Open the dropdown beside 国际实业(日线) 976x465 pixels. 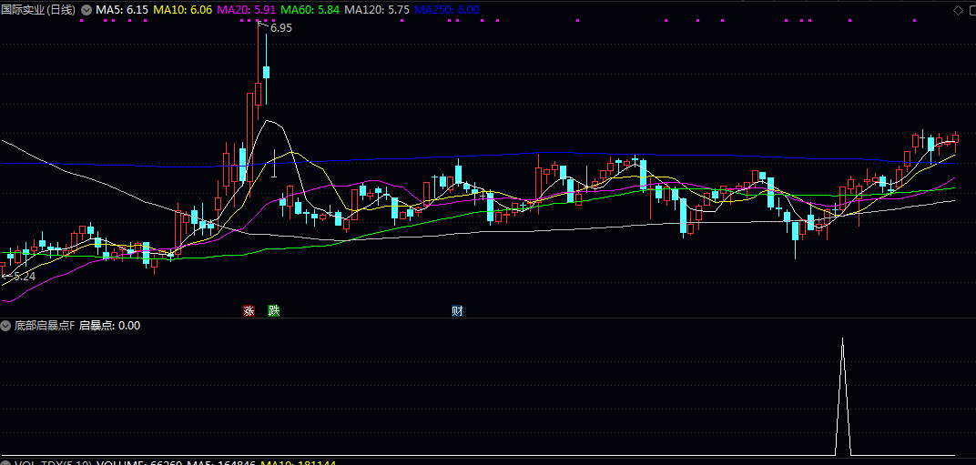[x=86, y=10]
